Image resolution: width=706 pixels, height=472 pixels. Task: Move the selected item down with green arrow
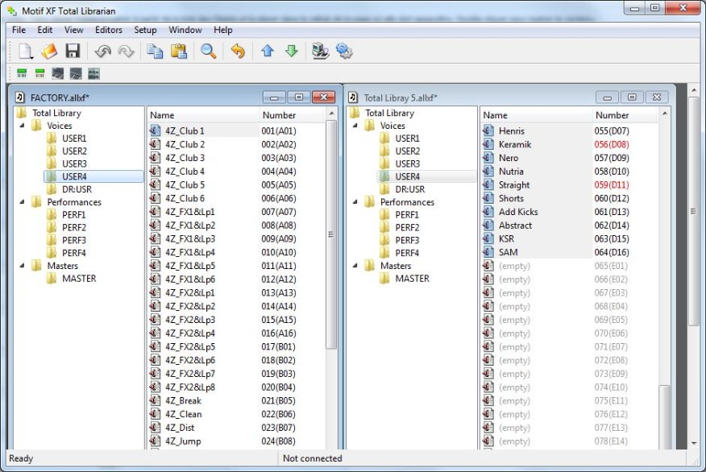pos(291,52)
